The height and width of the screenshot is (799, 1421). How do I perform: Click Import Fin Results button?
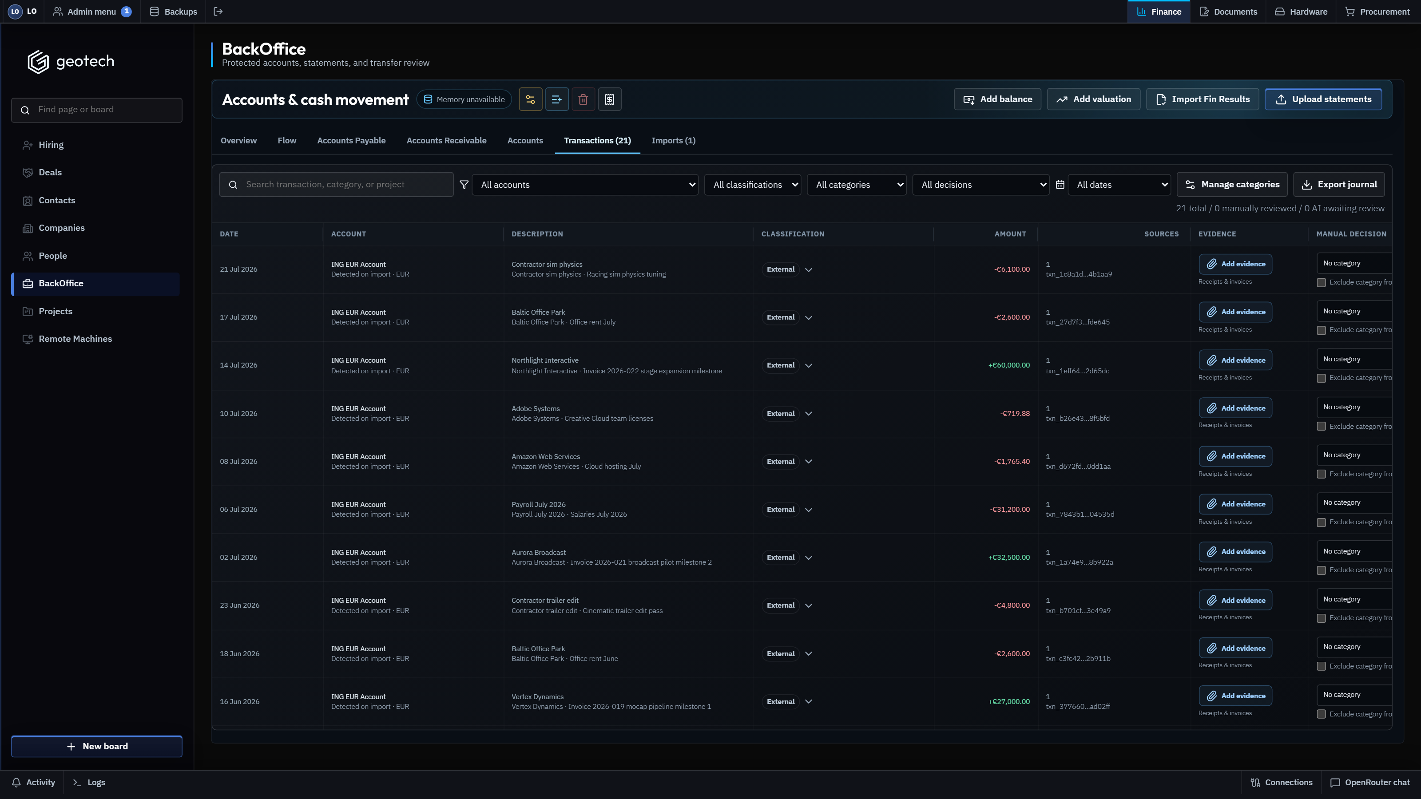pyautogui.click(x=1203, y=99)
